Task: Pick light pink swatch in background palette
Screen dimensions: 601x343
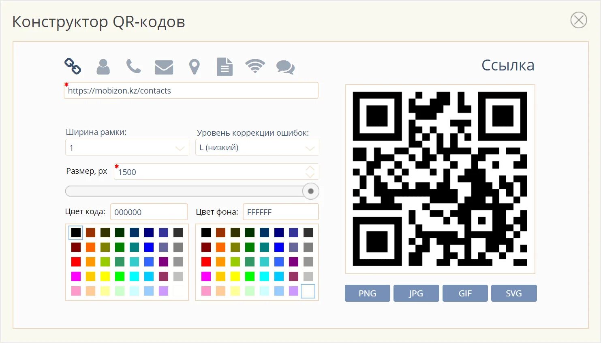Action: click(x=206, y=291)
